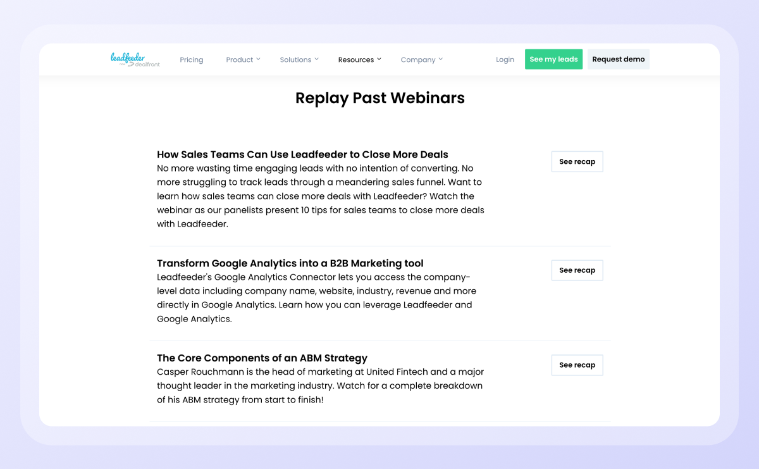This screenshot has height=469, width=759.
Task: See recap for ABM Strategy webinar
Action: [x=577, y=365]
